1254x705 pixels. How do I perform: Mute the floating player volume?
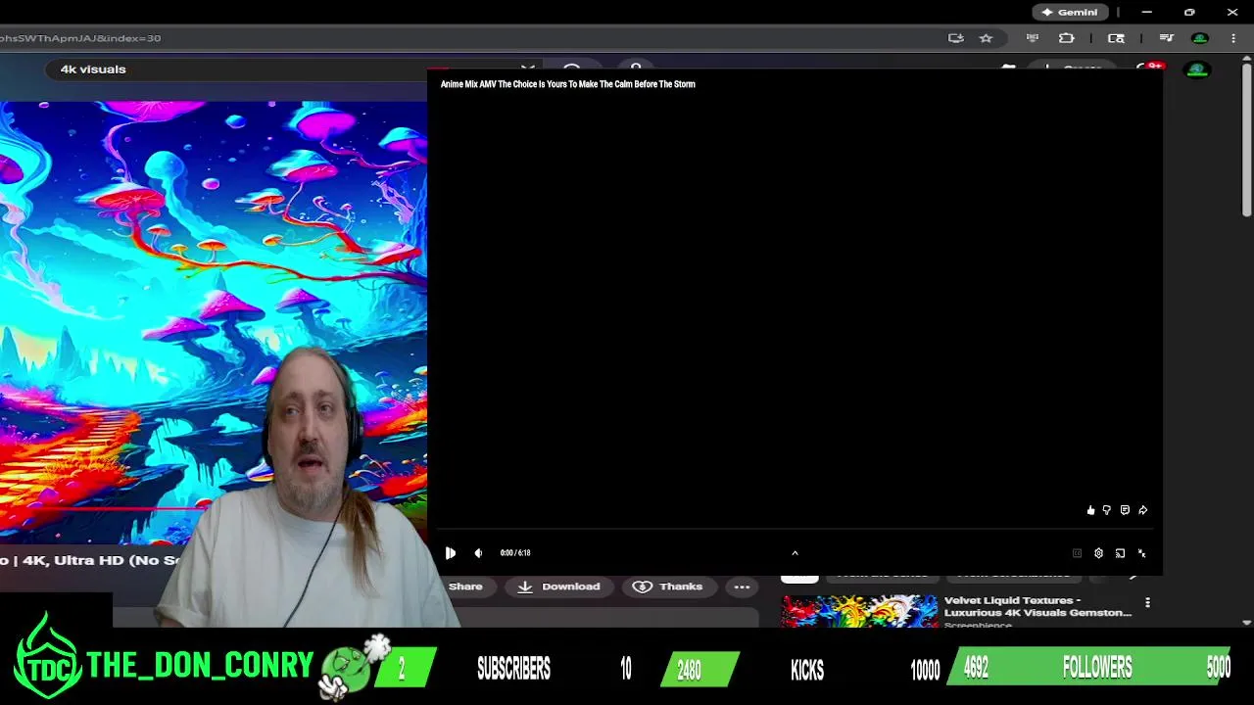[478, 553]
